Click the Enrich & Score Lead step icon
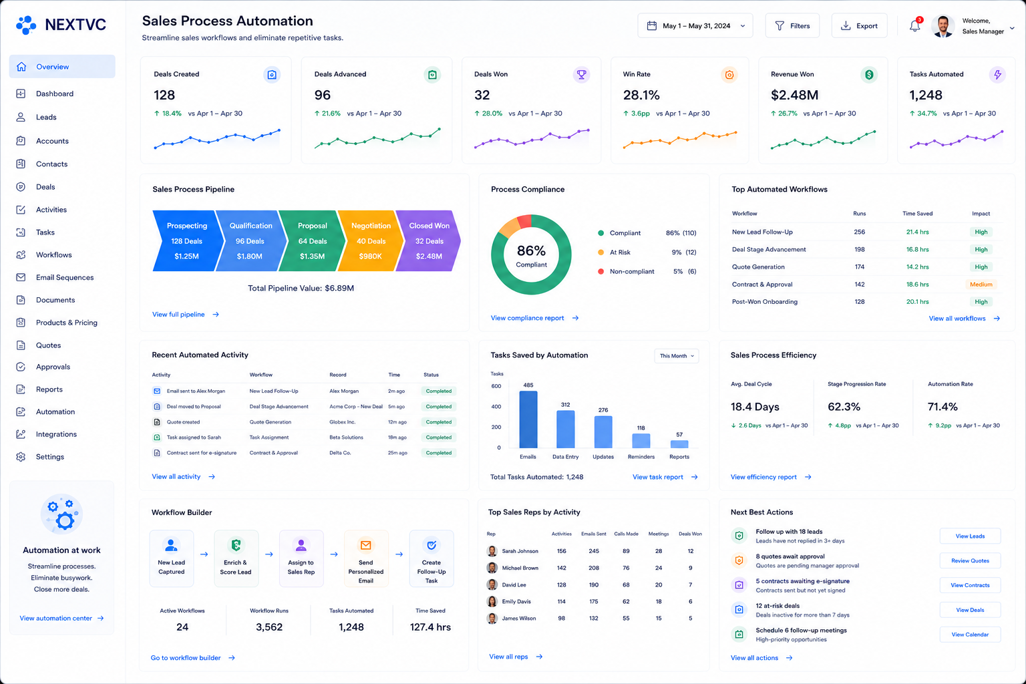This screenshot has width=1026, height=684. (x=236, y=545)
